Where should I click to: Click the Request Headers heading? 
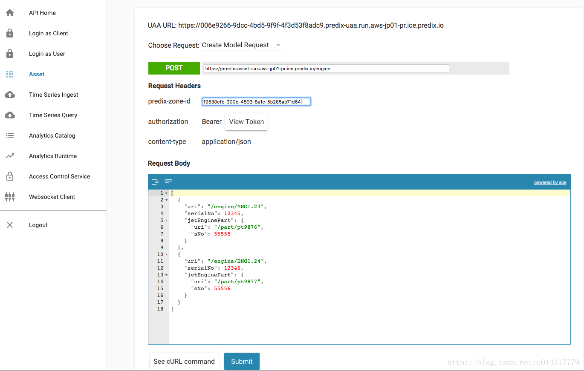point(174,86)
